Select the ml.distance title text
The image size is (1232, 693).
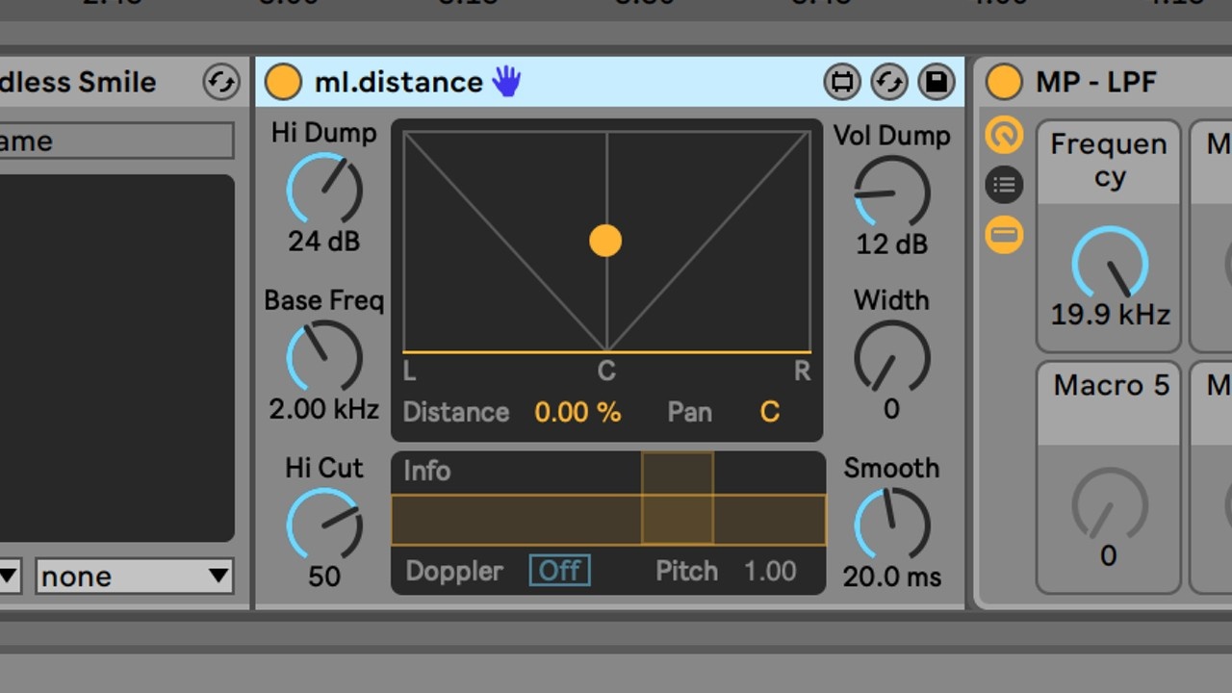tap(398, 82)
